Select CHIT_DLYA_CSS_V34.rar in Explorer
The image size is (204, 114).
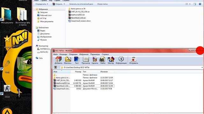click(x=79, y=12)
